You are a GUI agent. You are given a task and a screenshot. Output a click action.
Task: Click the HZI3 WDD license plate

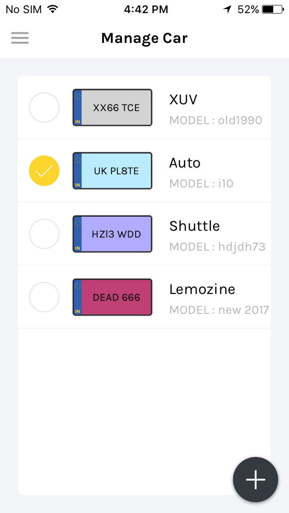pos(112,234)
